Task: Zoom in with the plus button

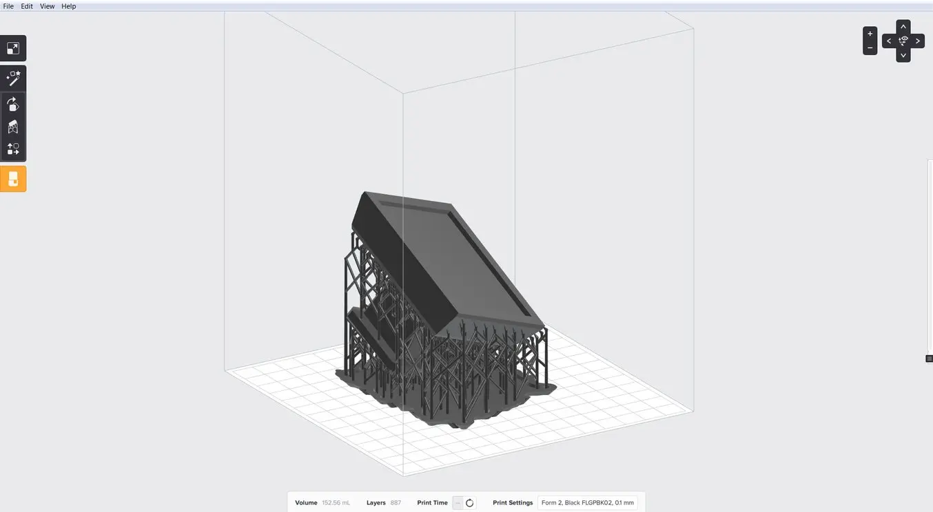Action: coord(870,34)
